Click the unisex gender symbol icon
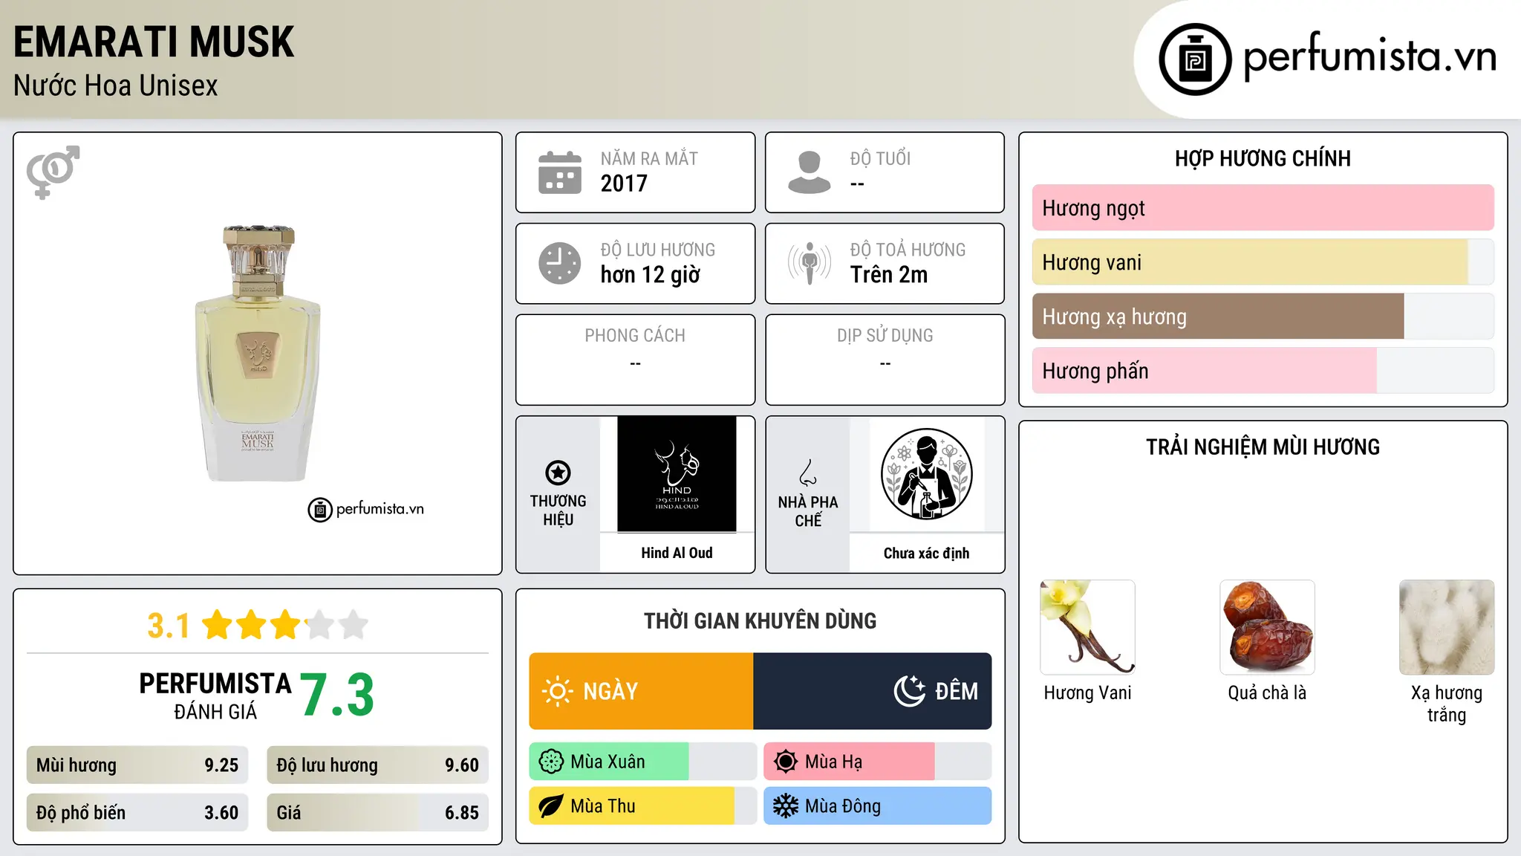Screen dimensions: 1521x856 pyautogui.click(x=53, y=172)
